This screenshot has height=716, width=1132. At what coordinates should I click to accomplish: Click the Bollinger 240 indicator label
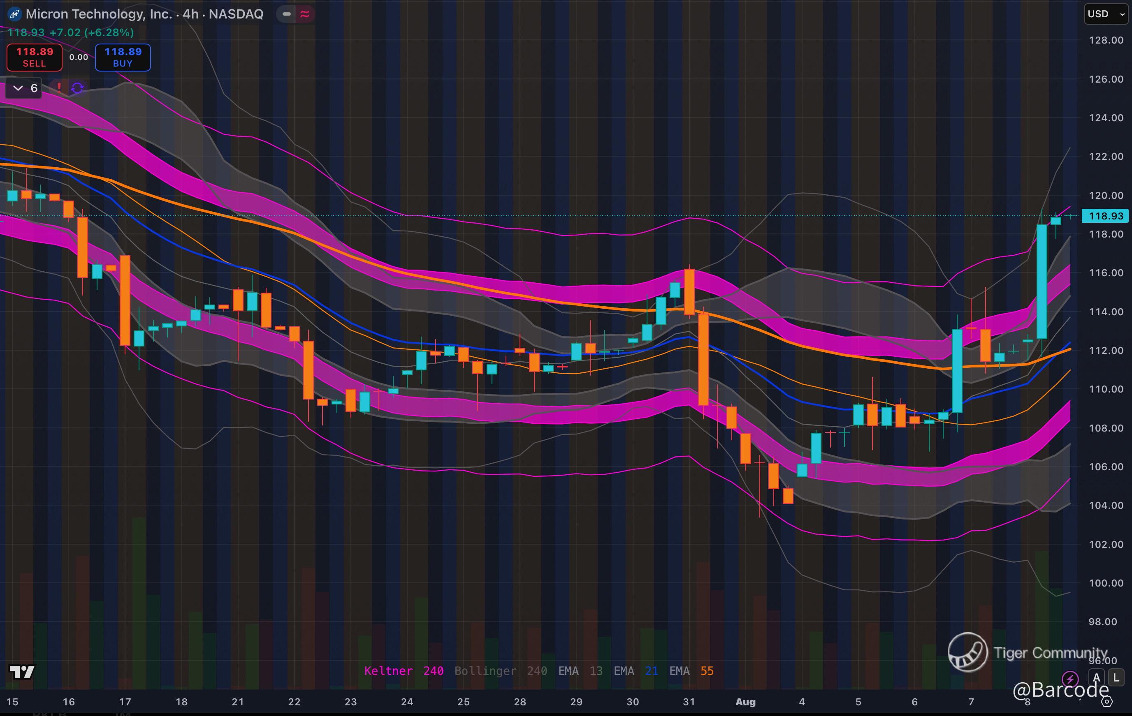click(500, 671)
